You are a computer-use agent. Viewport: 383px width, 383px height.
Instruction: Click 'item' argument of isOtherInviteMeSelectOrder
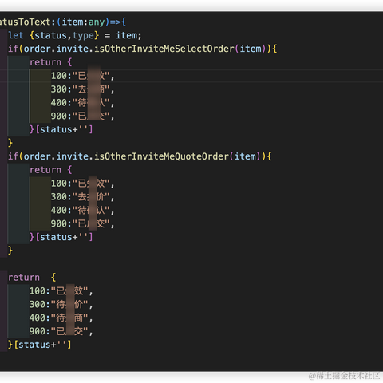tap(251, 49)
